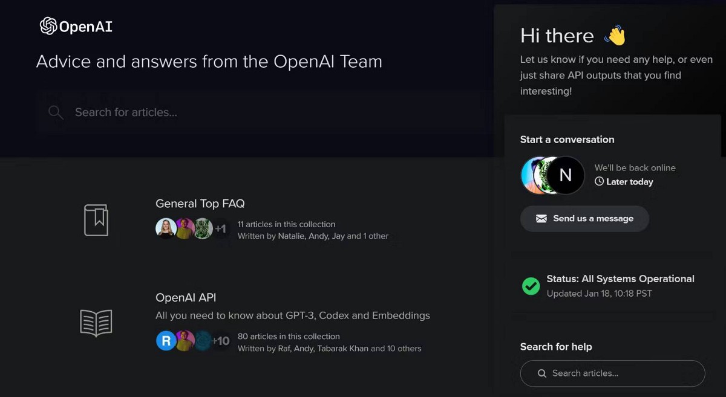The width and height of the screenshot is (726, 397).
Task: Click the "Start a conversation" heading
Action: click(x=567, y=140)
